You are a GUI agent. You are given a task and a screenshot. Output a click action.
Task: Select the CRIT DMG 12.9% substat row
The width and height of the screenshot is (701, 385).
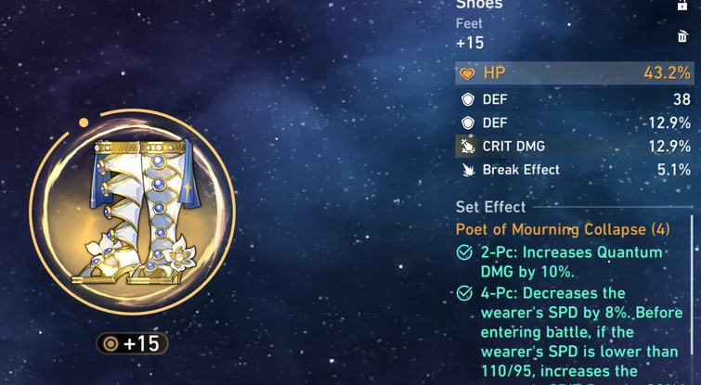[575, 147]
